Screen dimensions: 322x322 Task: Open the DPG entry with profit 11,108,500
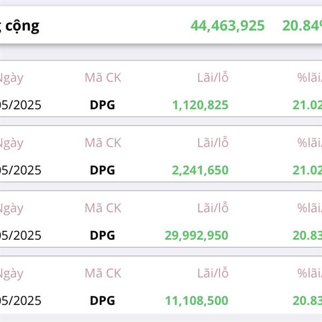(161, 285)
